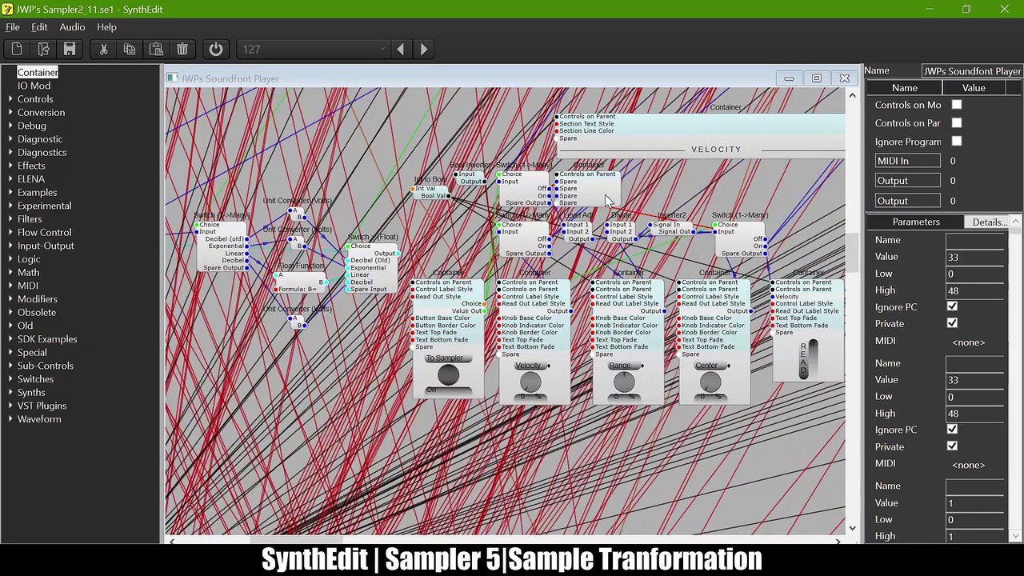Delete selection with the trash icon

(182, 50)
